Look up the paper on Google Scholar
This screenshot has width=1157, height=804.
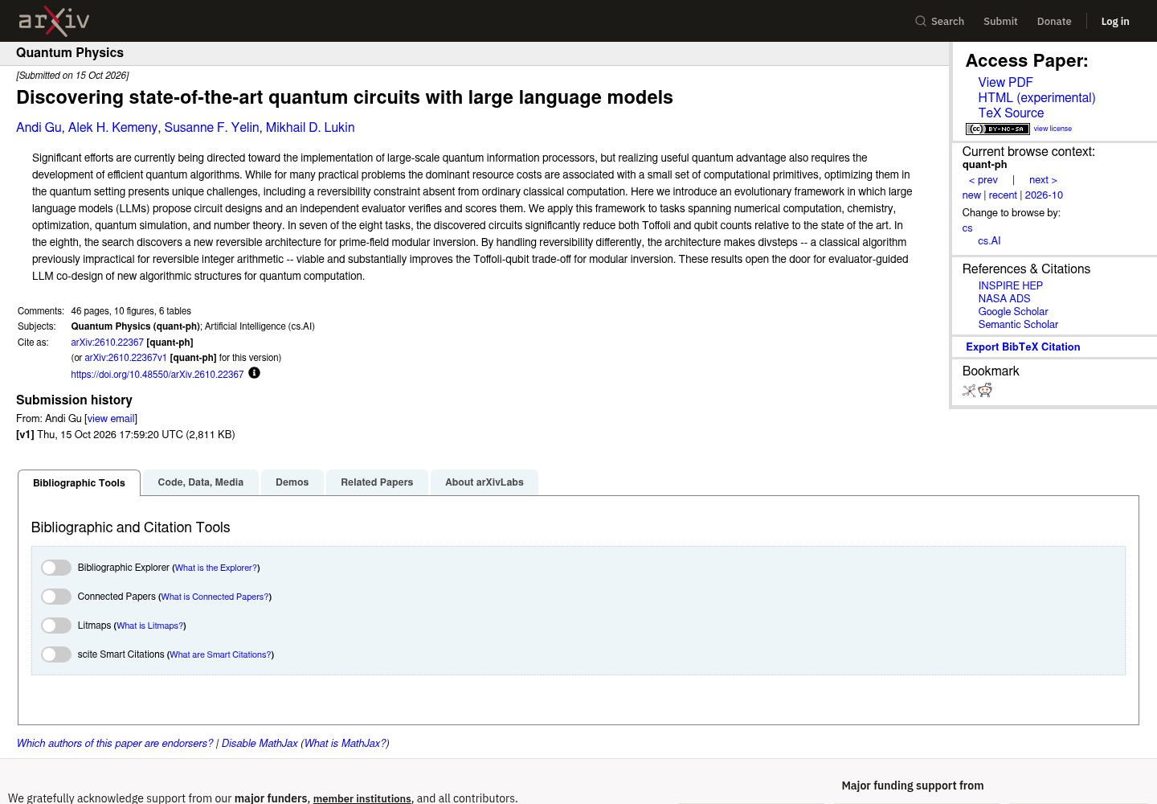click(1013, 312)
